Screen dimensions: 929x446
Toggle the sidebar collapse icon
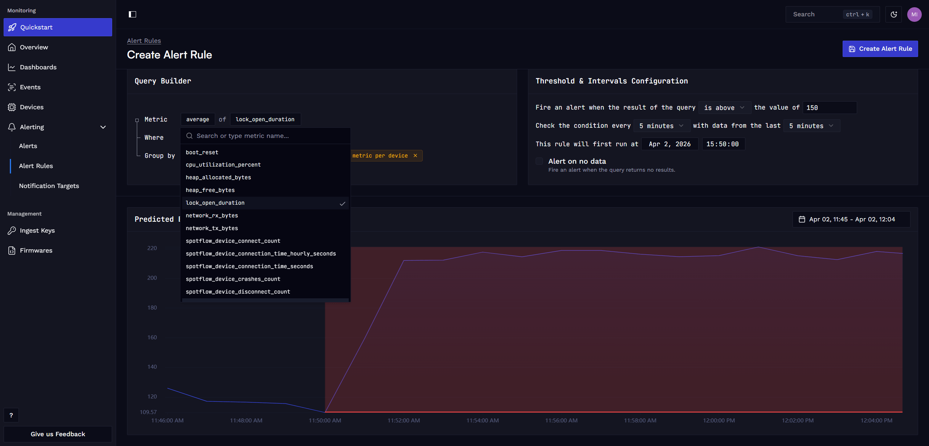(x=132, y=15)
